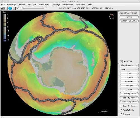
Task: Select the Lasso Tool icon
Action: (x=121, y=61)
